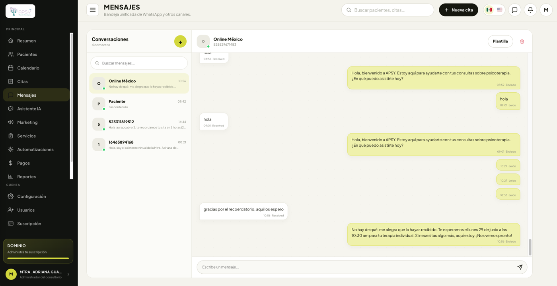
Task: Click the Suscripción card icon
Action: tap(11, 223)
